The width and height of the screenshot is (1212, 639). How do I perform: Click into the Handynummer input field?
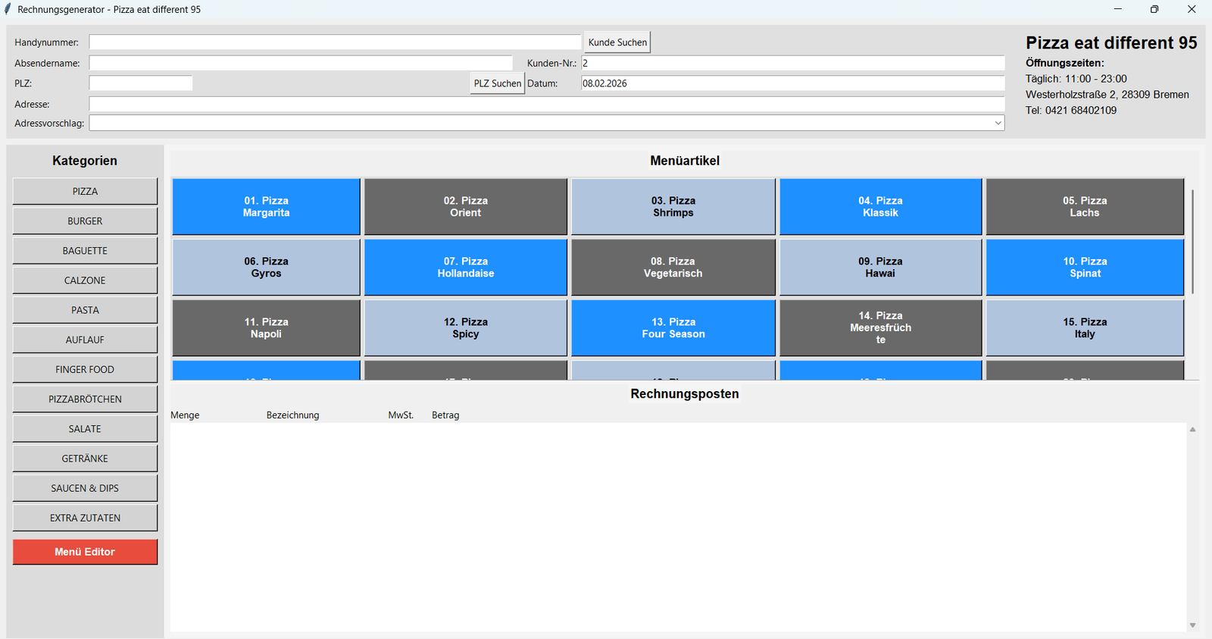point(335,42)
